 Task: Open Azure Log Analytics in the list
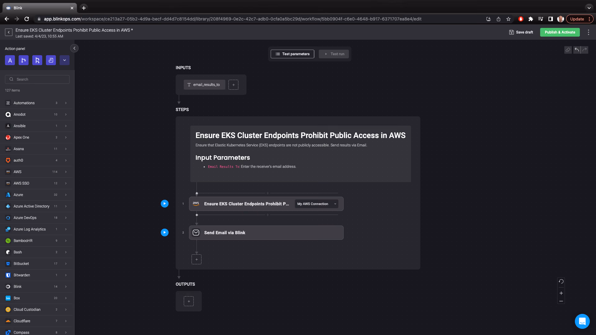tap(36, 229)
